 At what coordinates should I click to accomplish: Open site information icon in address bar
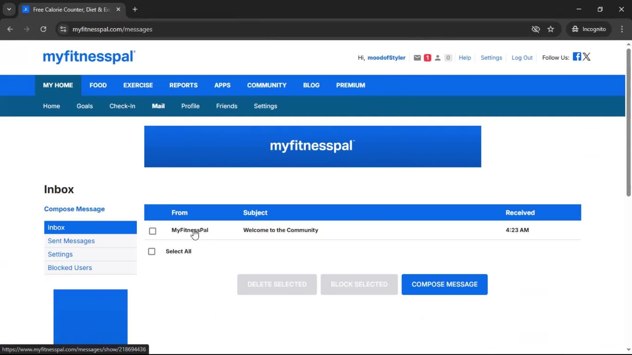[x=63, y=29]
